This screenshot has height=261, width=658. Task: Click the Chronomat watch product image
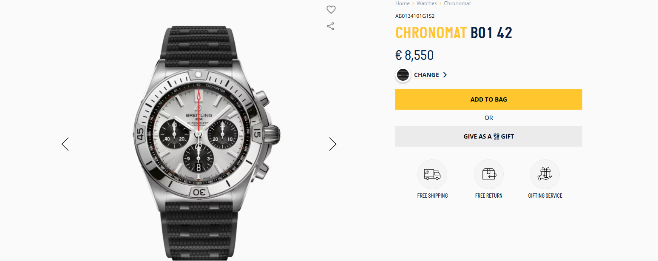click(202, 136)
